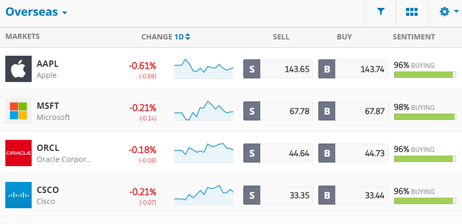
Task: Open the CSCO price chart sparkline
Action: tap(204, 195)
